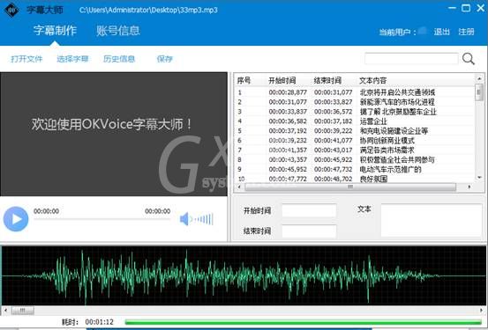Click the waveform scroll-left arrow

point(5,310)
